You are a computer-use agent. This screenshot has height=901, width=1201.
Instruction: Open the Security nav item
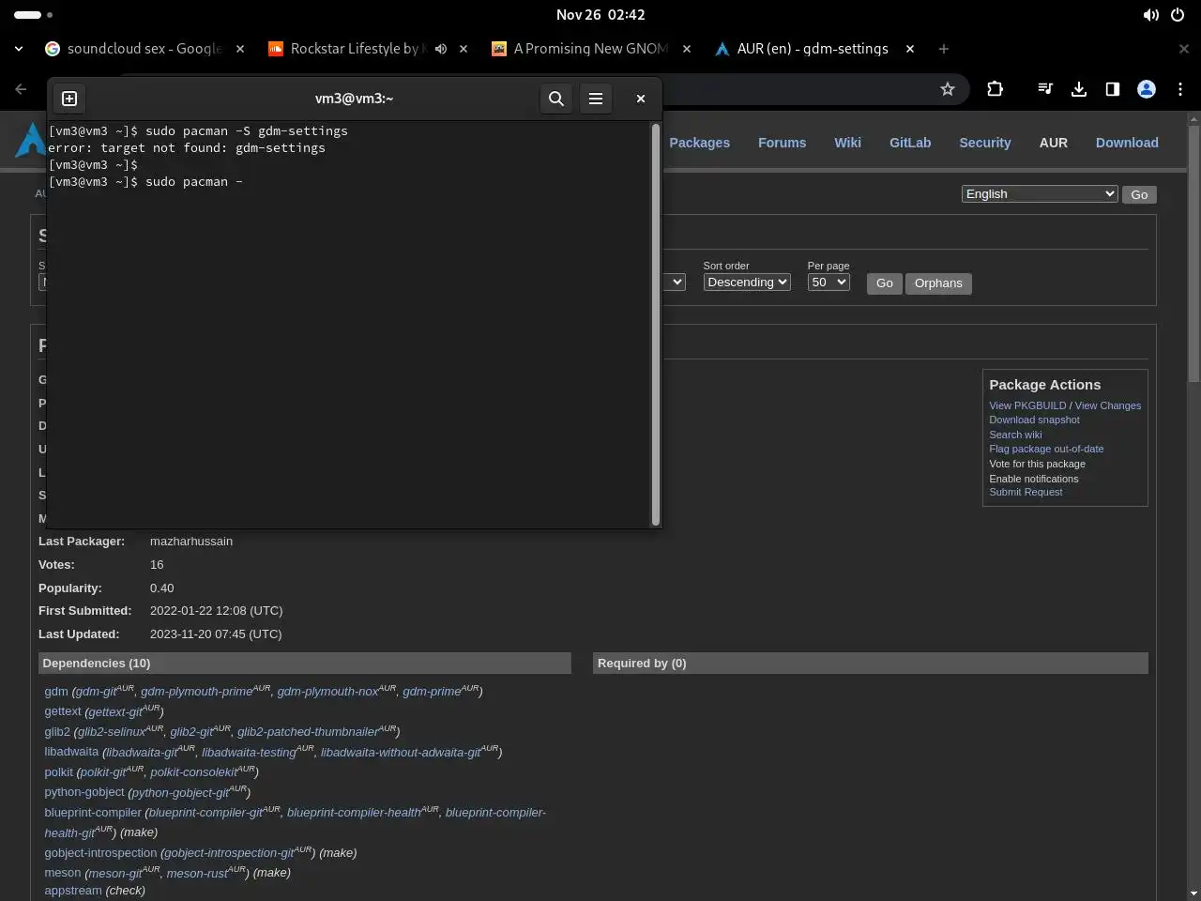[984, 143]
